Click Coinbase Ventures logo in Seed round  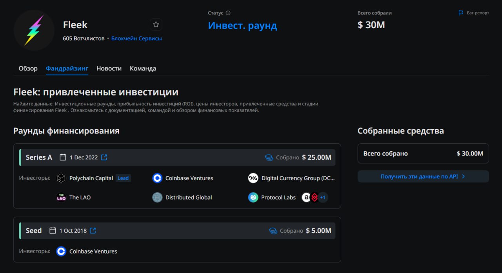click(61, 251)
